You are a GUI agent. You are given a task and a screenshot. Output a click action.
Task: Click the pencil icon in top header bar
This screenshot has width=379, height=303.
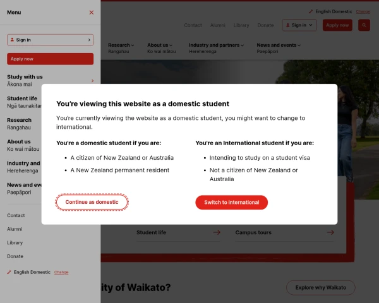(x=311, y=11)
